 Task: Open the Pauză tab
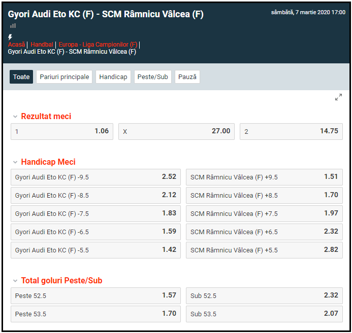click(187, 77)
